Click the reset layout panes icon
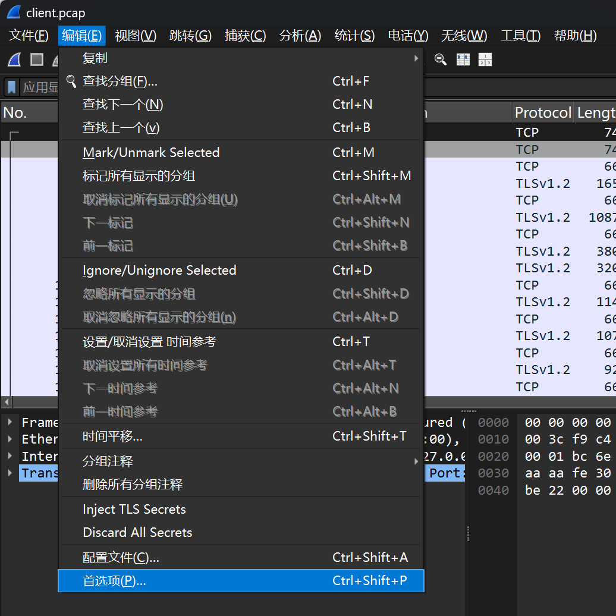This screenshot has width=616, height=616. 485,59
